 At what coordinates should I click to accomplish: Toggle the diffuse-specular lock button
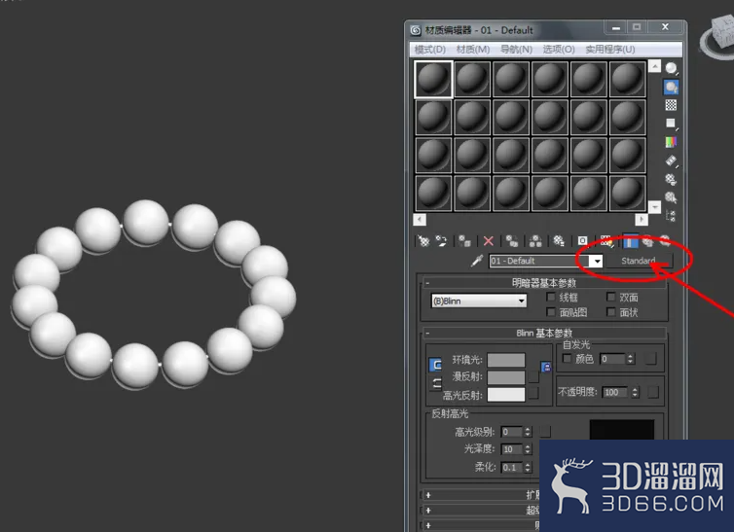click(436, 383)
